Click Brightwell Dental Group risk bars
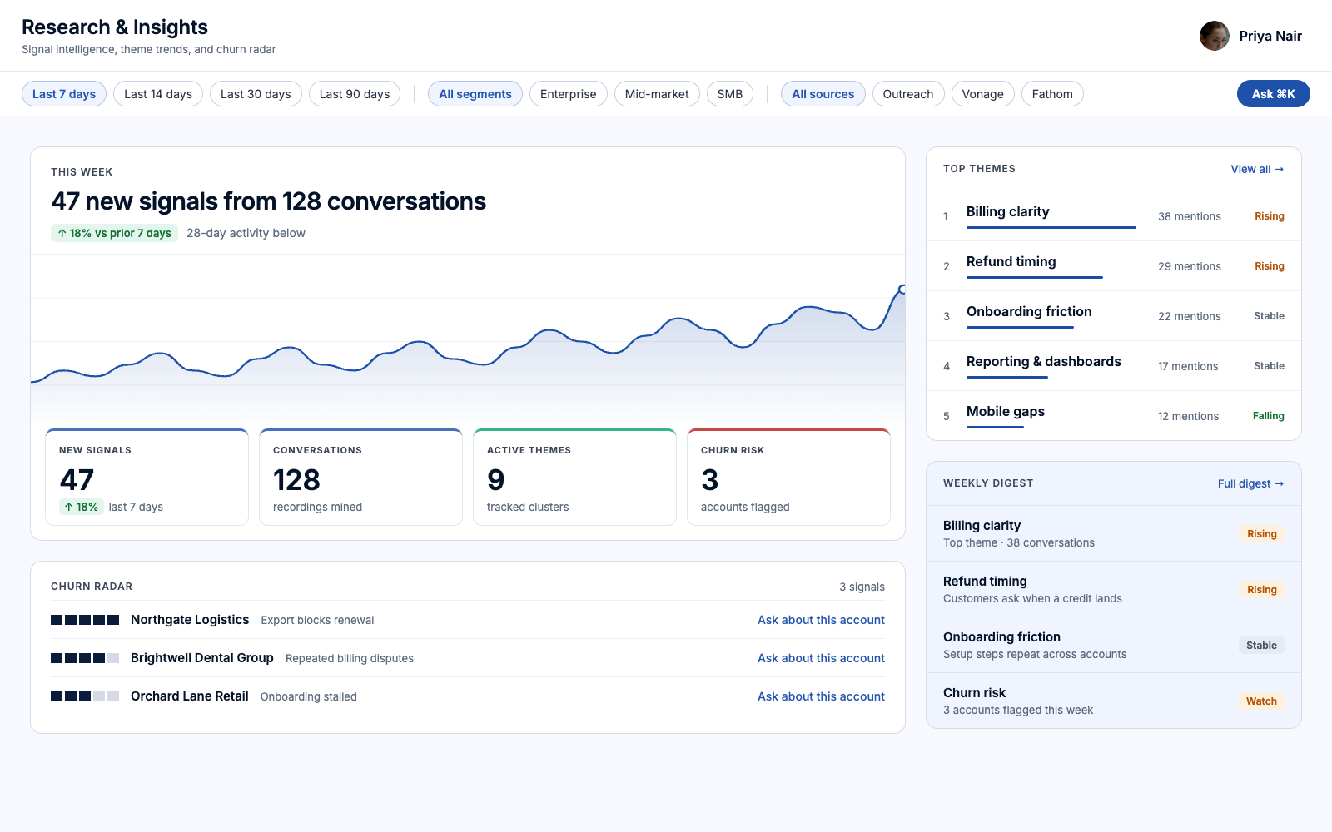The width and height of the screenshot is (1332, 832). point(85,658)
